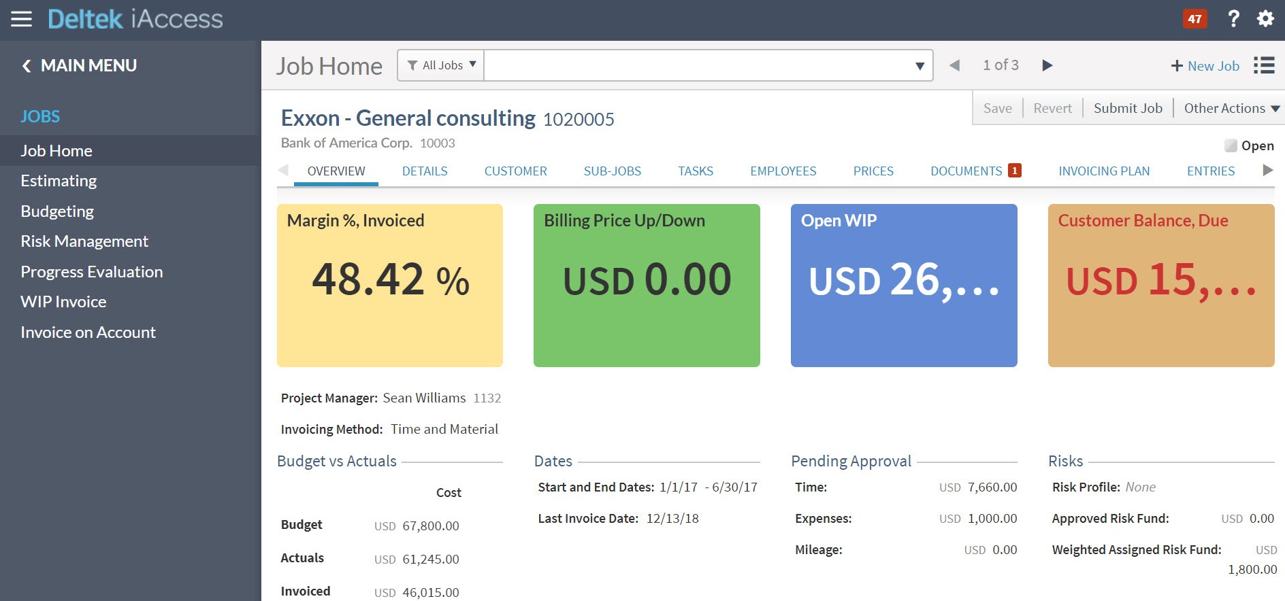
Task: Click the JOBS section heading
Action: pos(40,116)
